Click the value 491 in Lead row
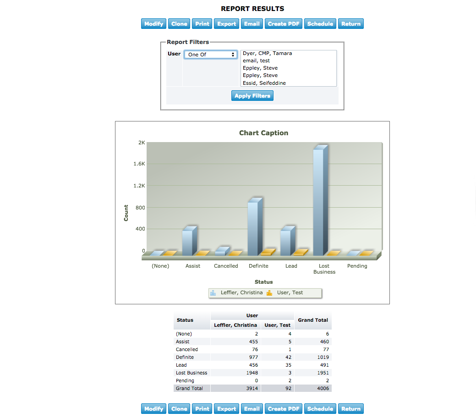 [x=324, y=365]
